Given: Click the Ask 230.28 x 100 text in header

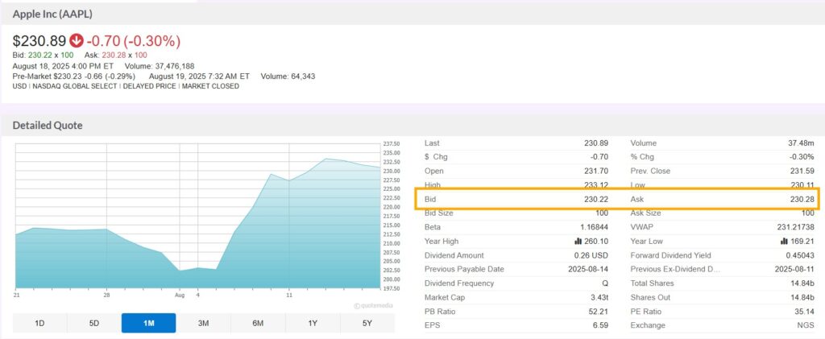Looking at the screenshot, I should click(116, 56).
